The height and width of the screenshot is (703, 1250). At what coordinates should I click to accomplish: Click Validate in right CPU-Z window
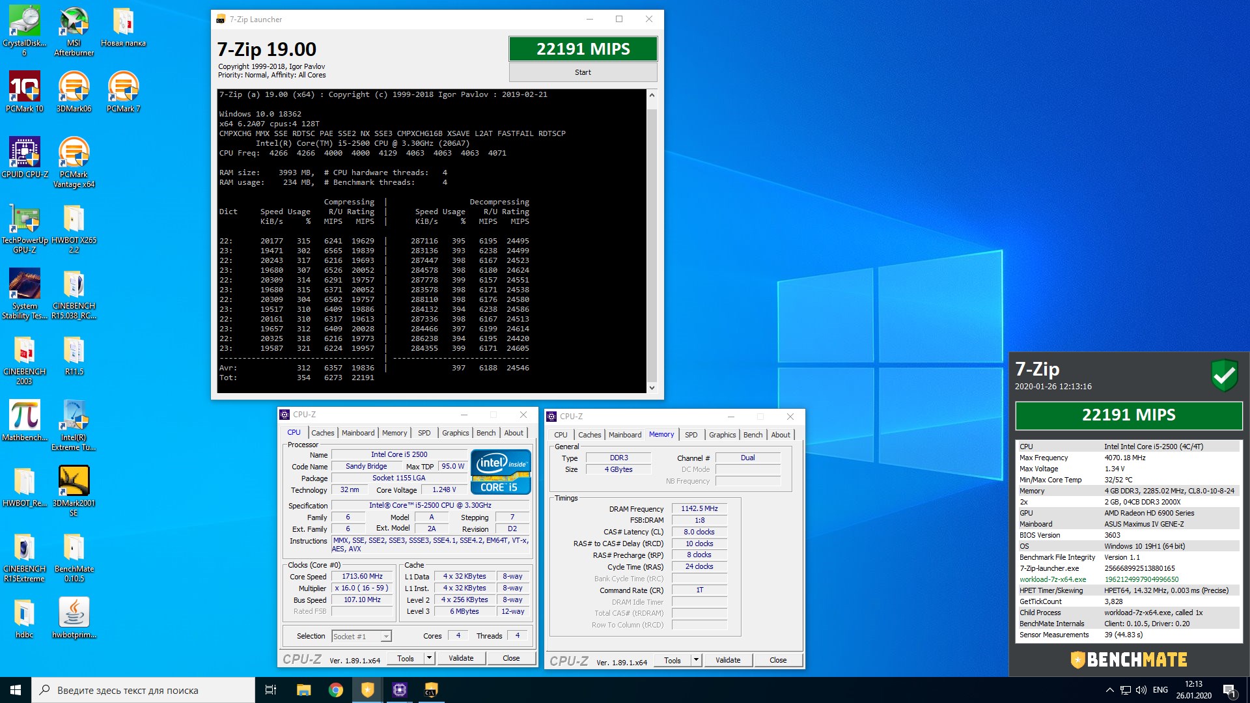(x=728, y=660)
